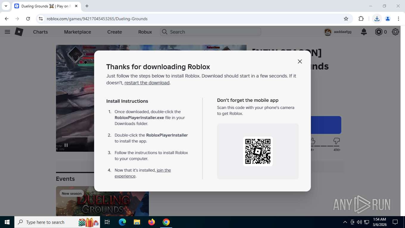Open Chrome downloads panel
Image resolution: width=405 pixels, height=228 pixels.
tap(377, 19)
